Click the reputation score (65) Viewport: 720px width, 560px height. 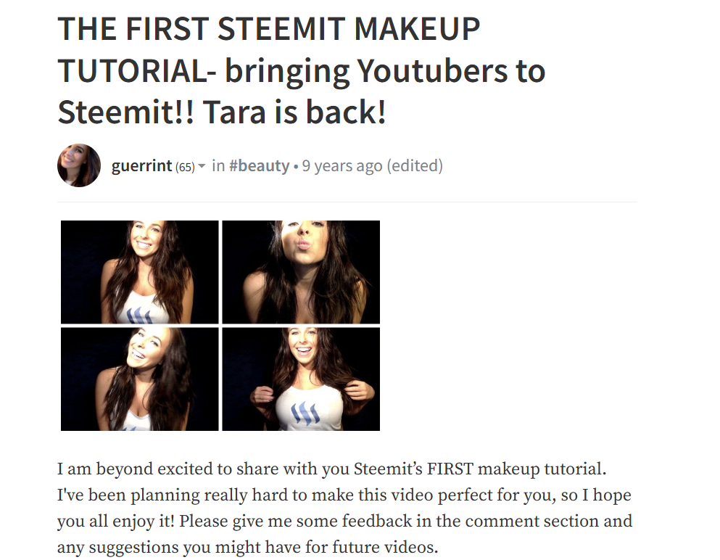[x=185, y=167]
